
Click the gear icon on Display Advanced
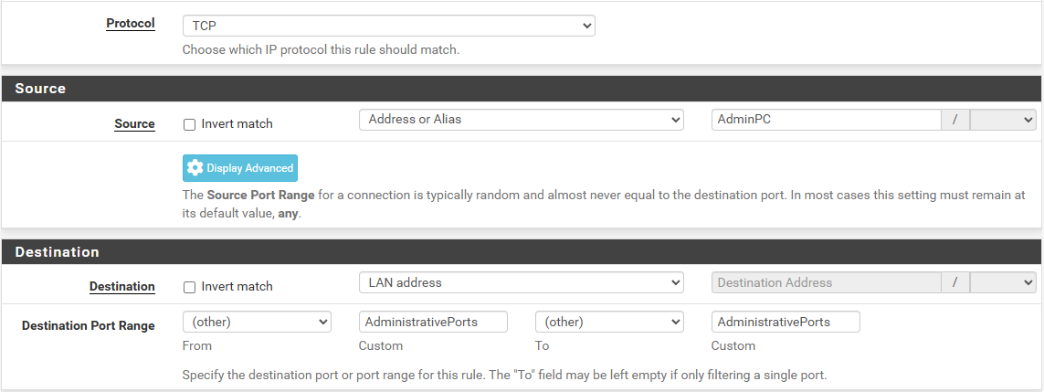coord(195,168)
